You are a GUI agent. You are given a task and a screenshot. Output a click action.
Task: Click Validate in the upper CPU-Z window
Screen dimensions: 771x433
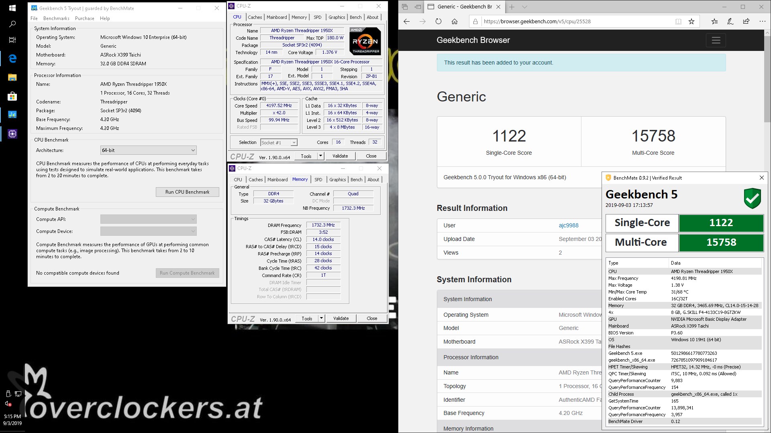340,156
